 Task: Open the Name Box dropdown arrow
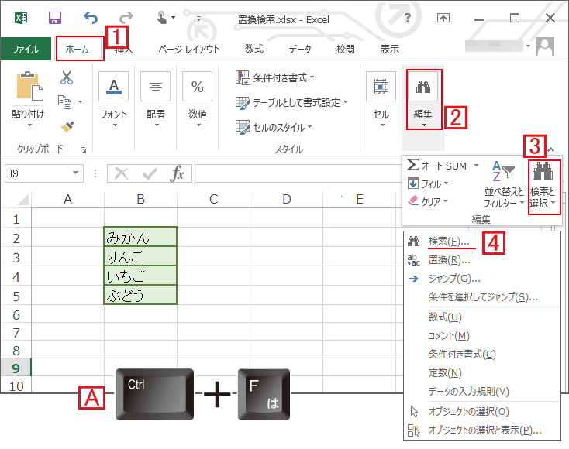(x=76, y=173)
